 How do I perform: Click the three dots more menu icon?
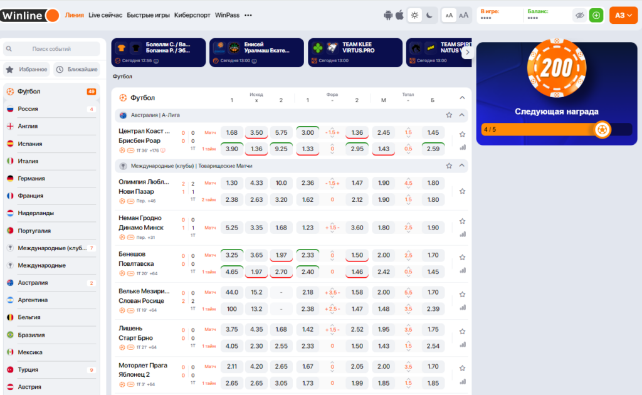click(x=248, y=15)
